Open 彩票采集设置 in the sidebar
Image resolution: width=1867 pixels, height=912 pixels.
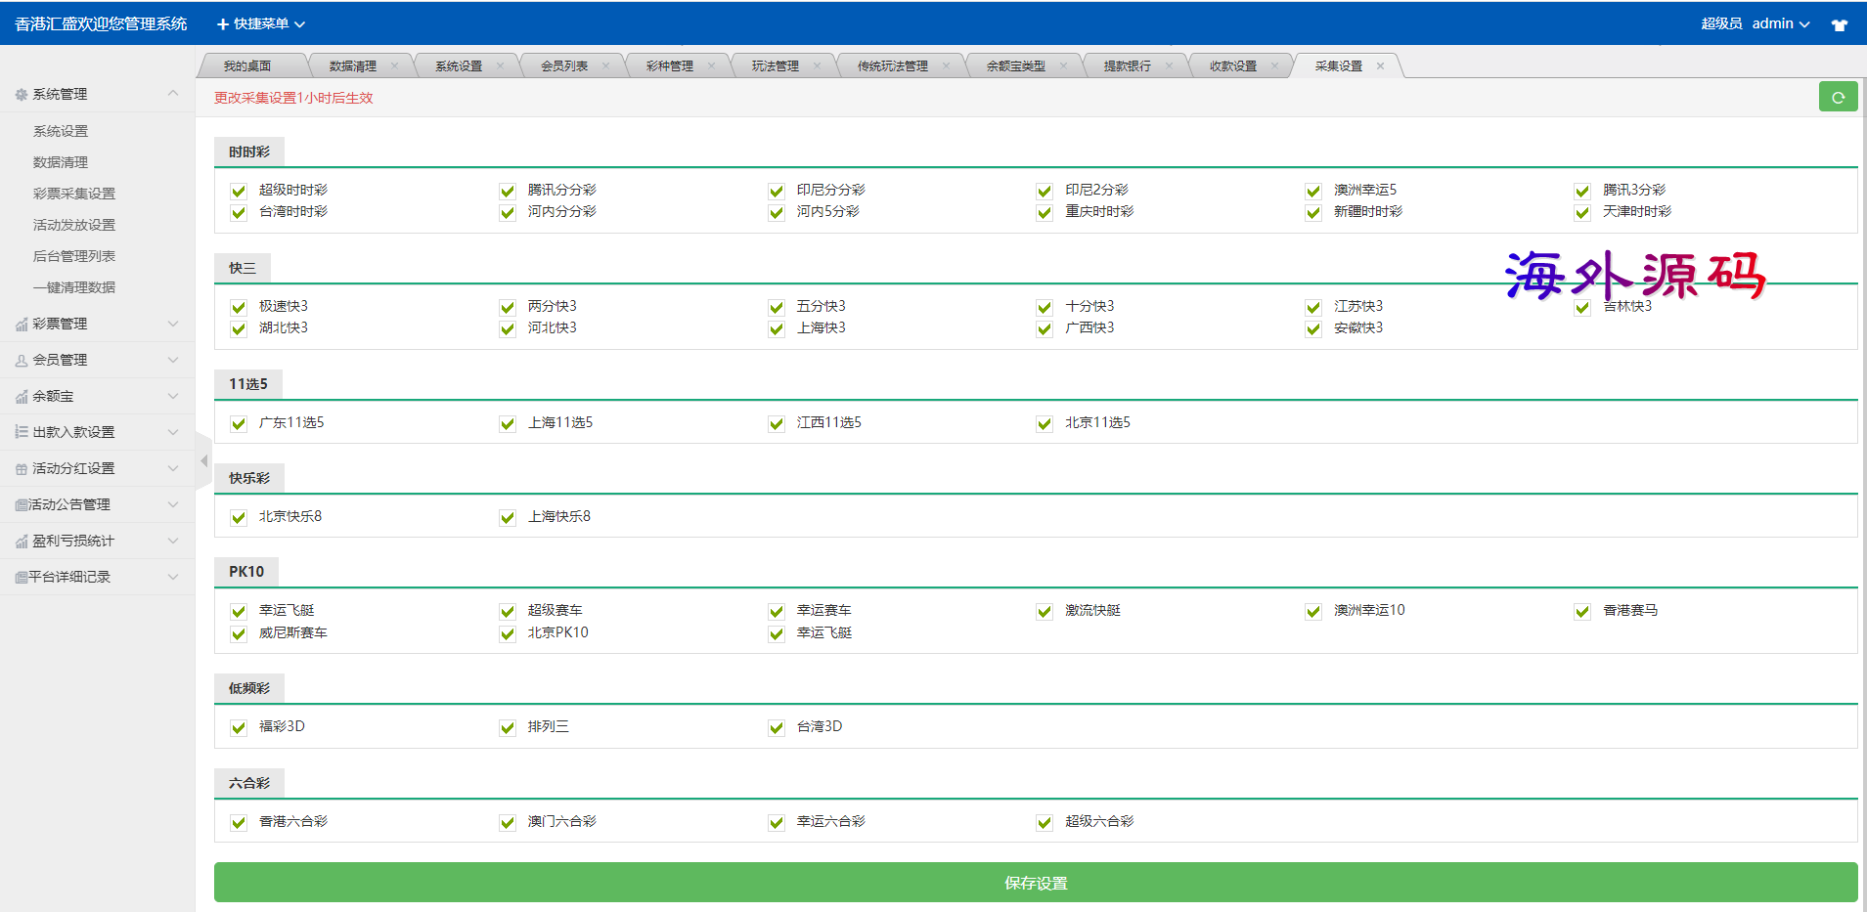tap(74, 195)
